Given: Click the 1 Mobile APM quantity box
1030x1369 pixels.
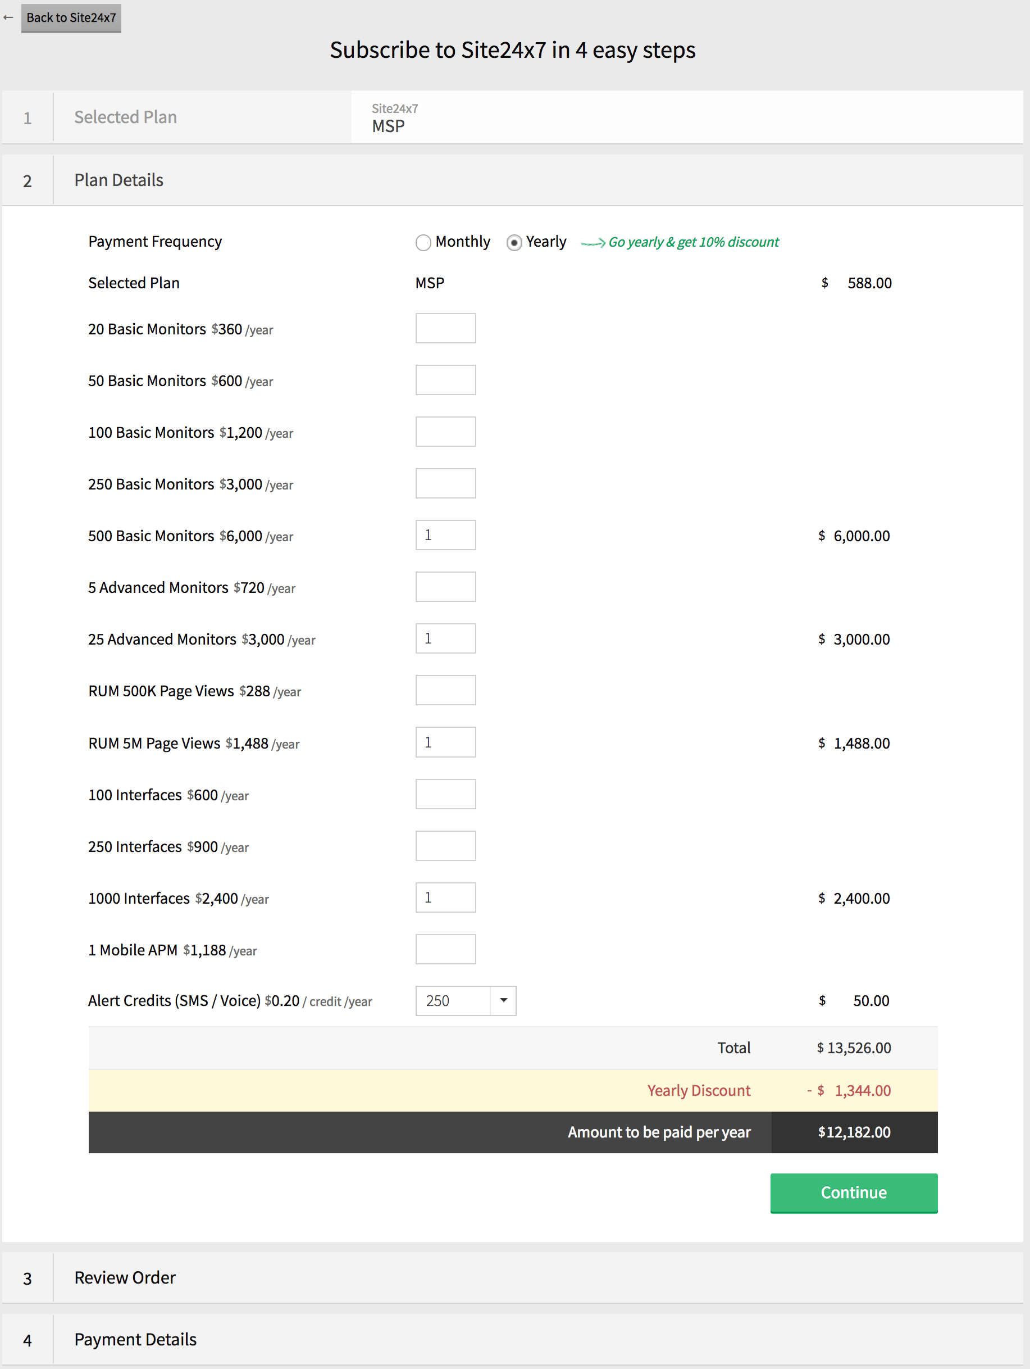Looking at the screenshot, I should [x=445, y=949].
